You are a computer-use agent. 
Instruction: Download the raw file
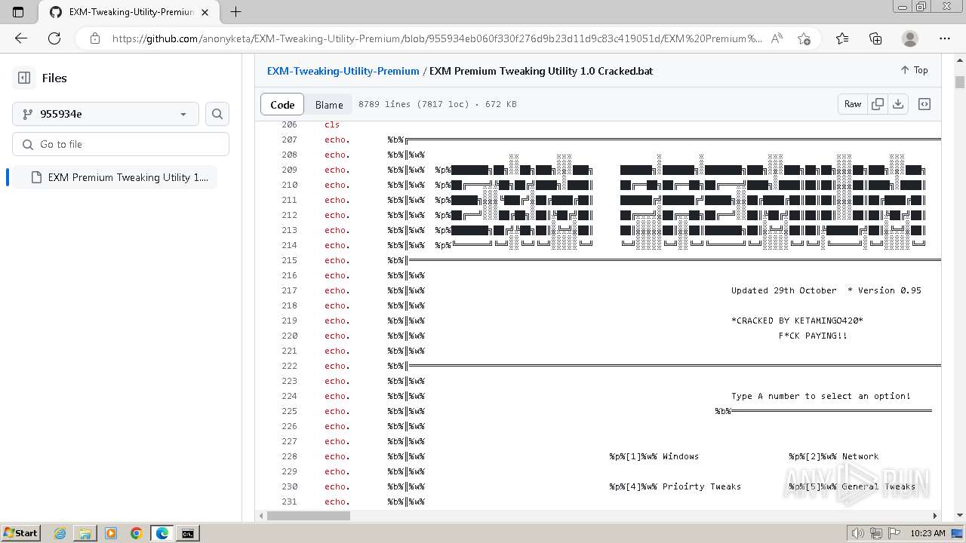click(898, 104)
